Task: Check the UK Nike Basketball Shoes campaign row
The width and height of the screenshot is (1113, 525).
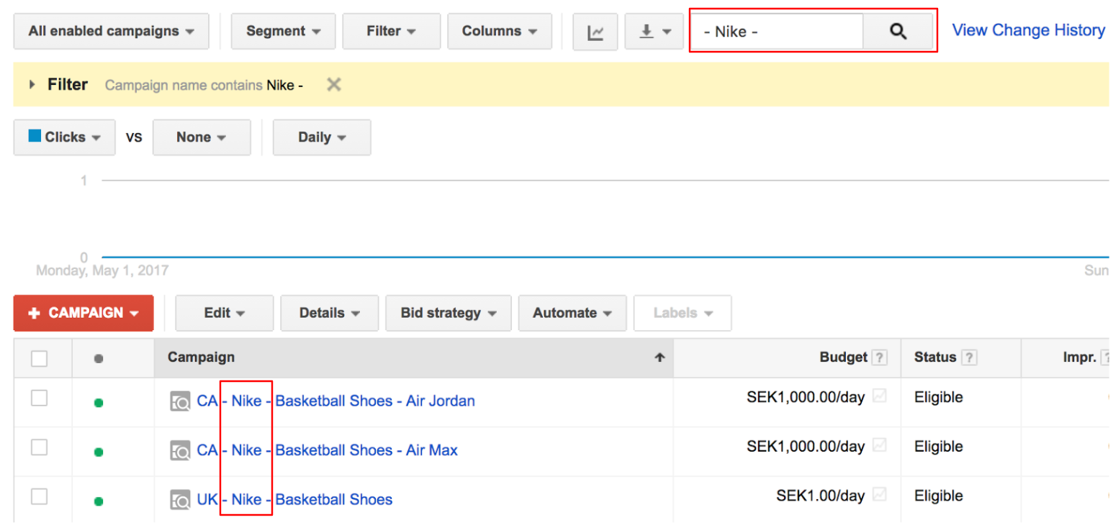Action: (x=40, y=499)
